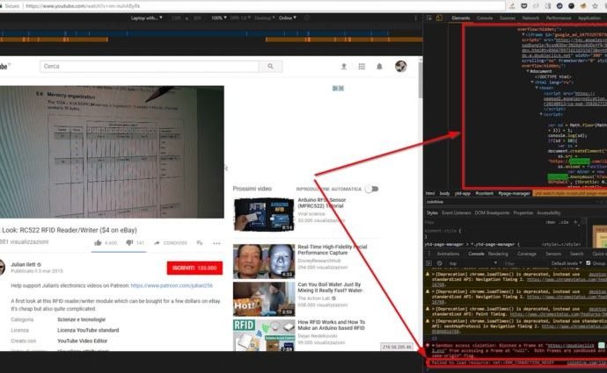Open the How RFID Works video thumbnail
Screen dimensions: 607x373
pos(264,334)
